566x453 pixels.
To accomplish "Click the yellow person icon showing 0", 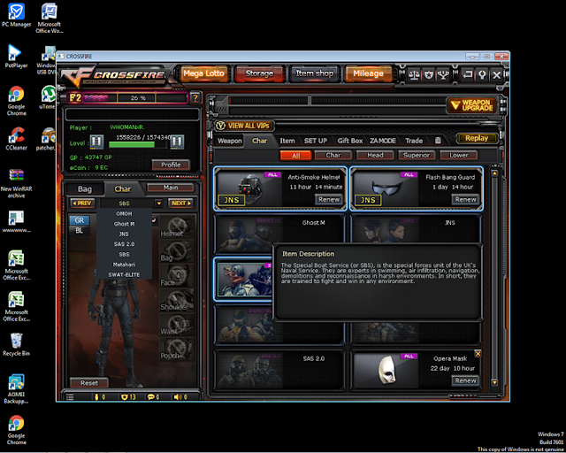I will tap(96, 397).
